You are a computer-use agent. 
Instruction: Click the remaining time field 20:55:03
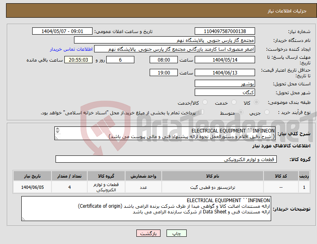(78, 60)
